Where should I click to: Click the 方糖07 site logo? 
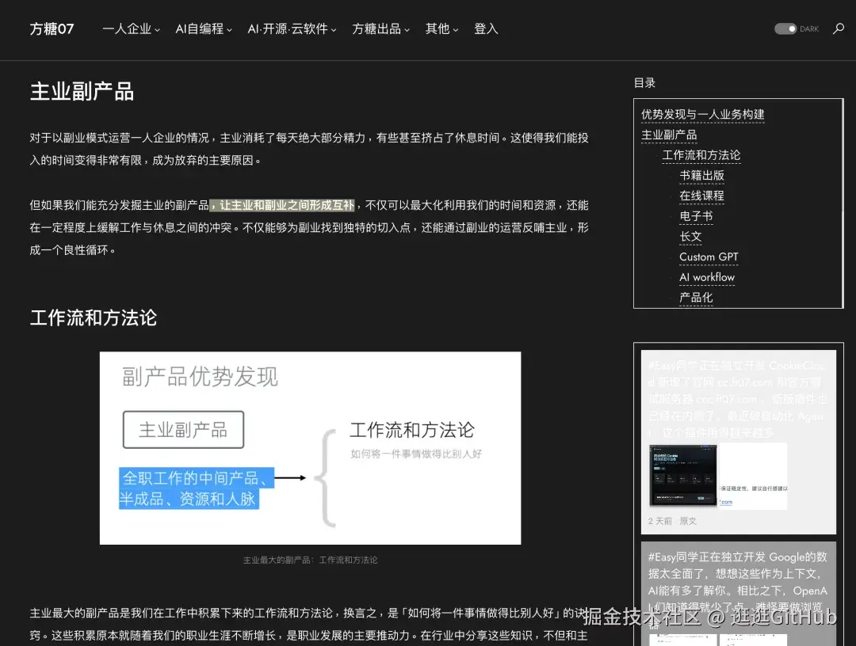coord(52,28)
